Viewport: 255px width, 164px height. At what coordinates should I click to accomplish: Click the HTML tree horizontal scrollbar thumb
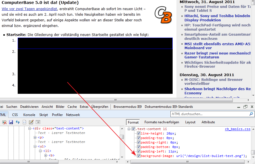tap(29, 162)
